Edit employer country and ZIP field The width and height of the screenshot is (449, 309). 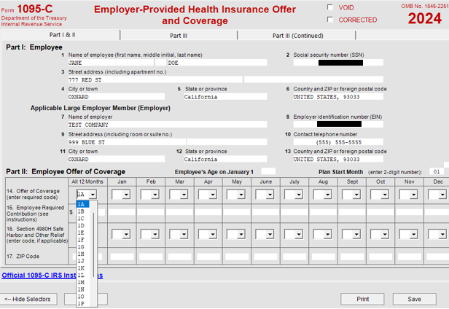(338, 159)
